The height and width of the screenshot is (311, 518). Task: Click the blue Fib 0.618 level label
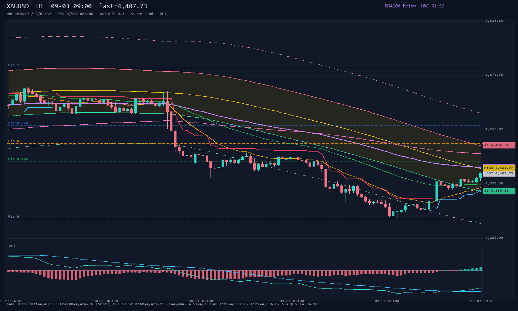[18, 123]
